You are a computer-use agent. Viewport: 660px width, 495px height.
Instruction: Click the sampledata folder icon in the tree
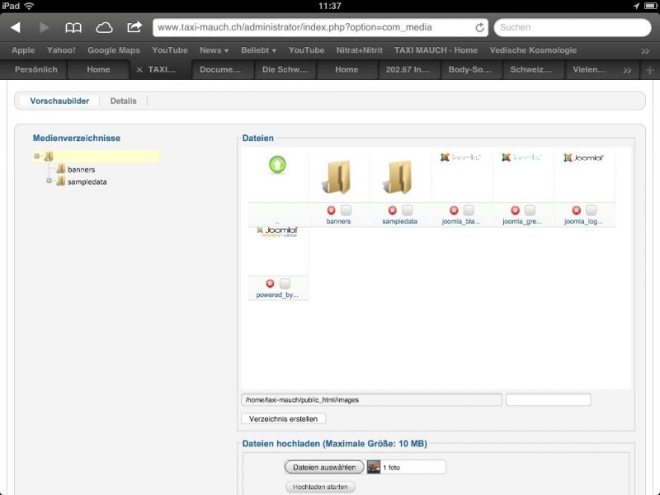[x=61, y=181]
